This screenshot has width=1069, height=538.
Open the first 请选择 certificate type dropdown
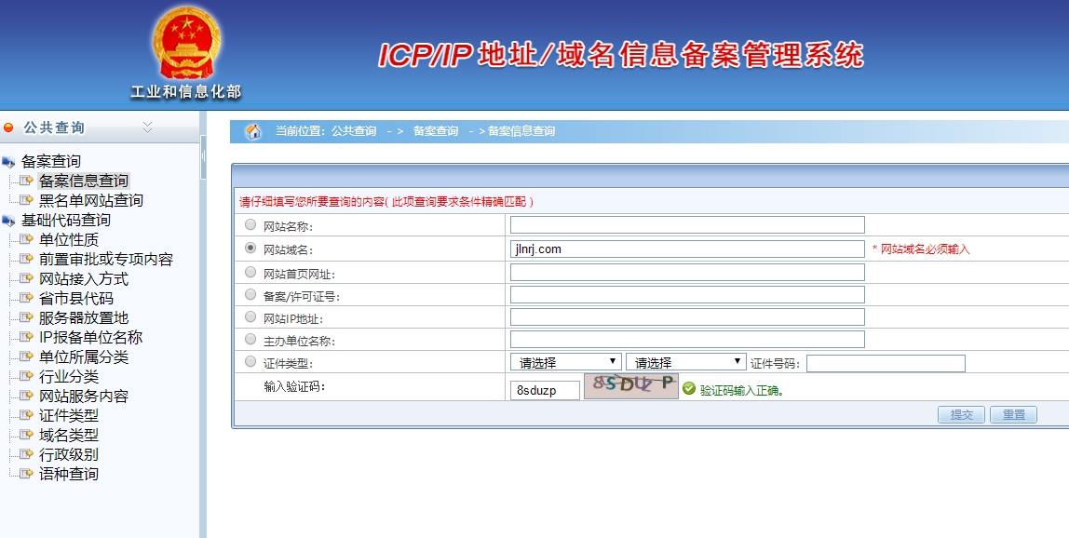[x=566, y=362]
